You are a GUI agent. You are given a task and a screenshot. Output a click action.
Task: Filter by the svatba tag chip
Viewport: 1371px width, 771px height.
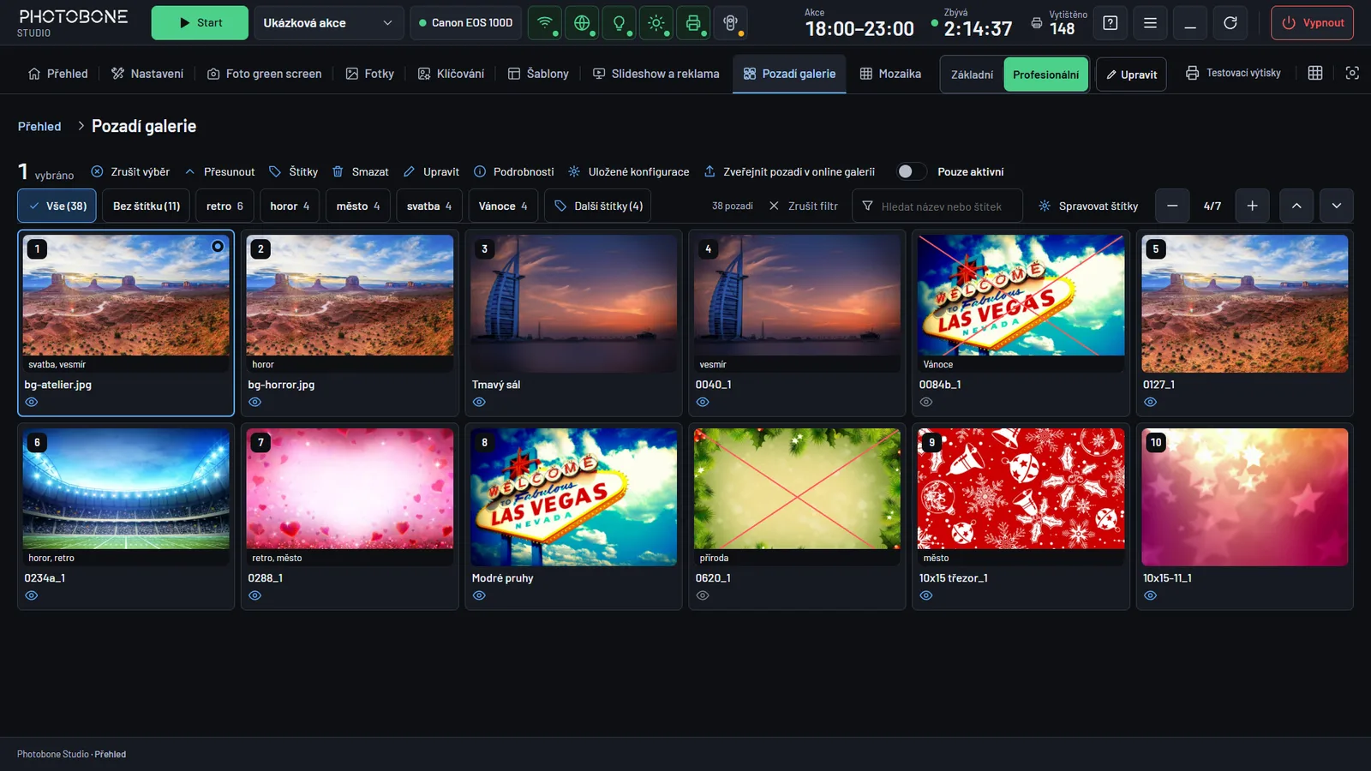pos(429,206)
